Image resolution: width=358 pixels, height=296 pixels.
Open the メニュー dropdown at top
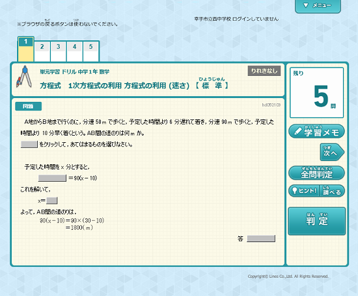pyautogui.click(x=318, y=6)
